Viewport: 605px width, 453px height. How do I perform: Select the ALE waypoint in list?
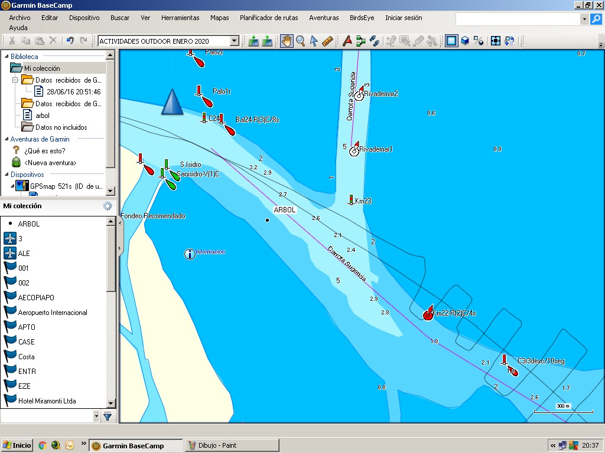coord(24,254)
